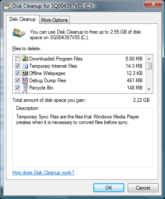The image size is (165, 199).
Task: Click the Offline Webpages folder icon
Action: [25, 73]
